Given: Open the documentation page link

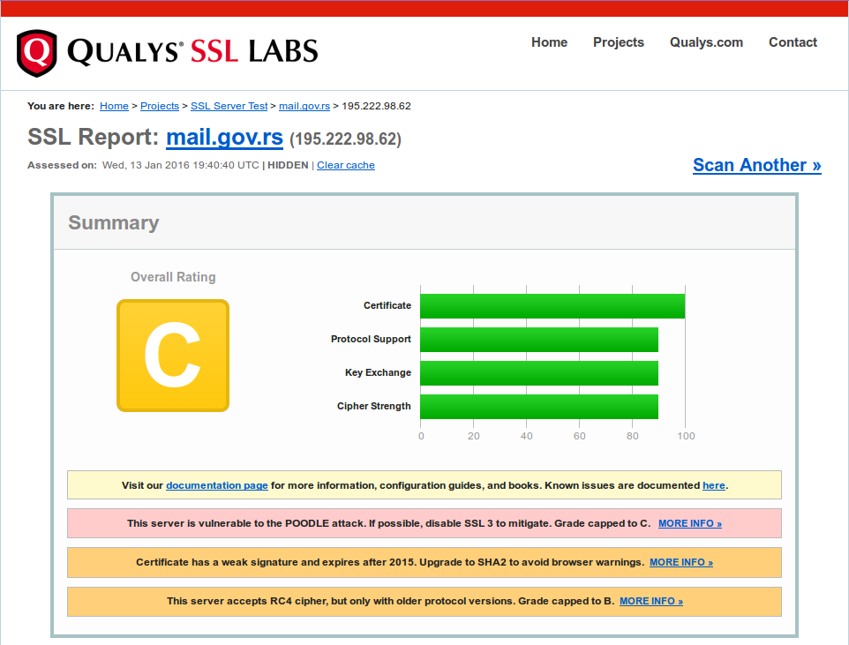Looking at the screenshot, I should click(x=216, y=486).
